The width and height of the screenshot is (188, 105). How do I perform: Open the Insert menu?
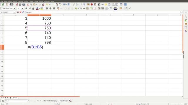(x=15, y=1)
